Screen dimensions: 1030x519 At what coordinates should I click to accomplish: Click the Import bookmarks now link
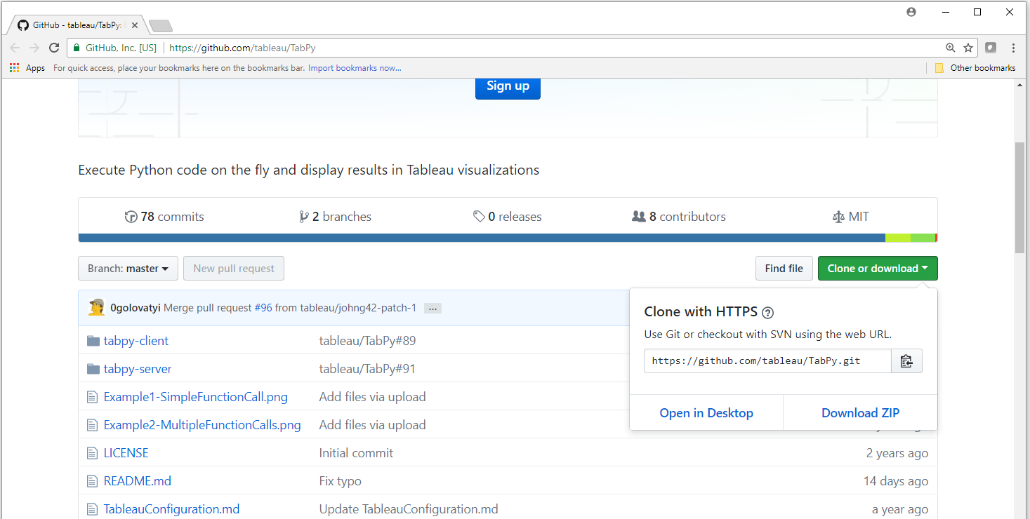point(355,68)
